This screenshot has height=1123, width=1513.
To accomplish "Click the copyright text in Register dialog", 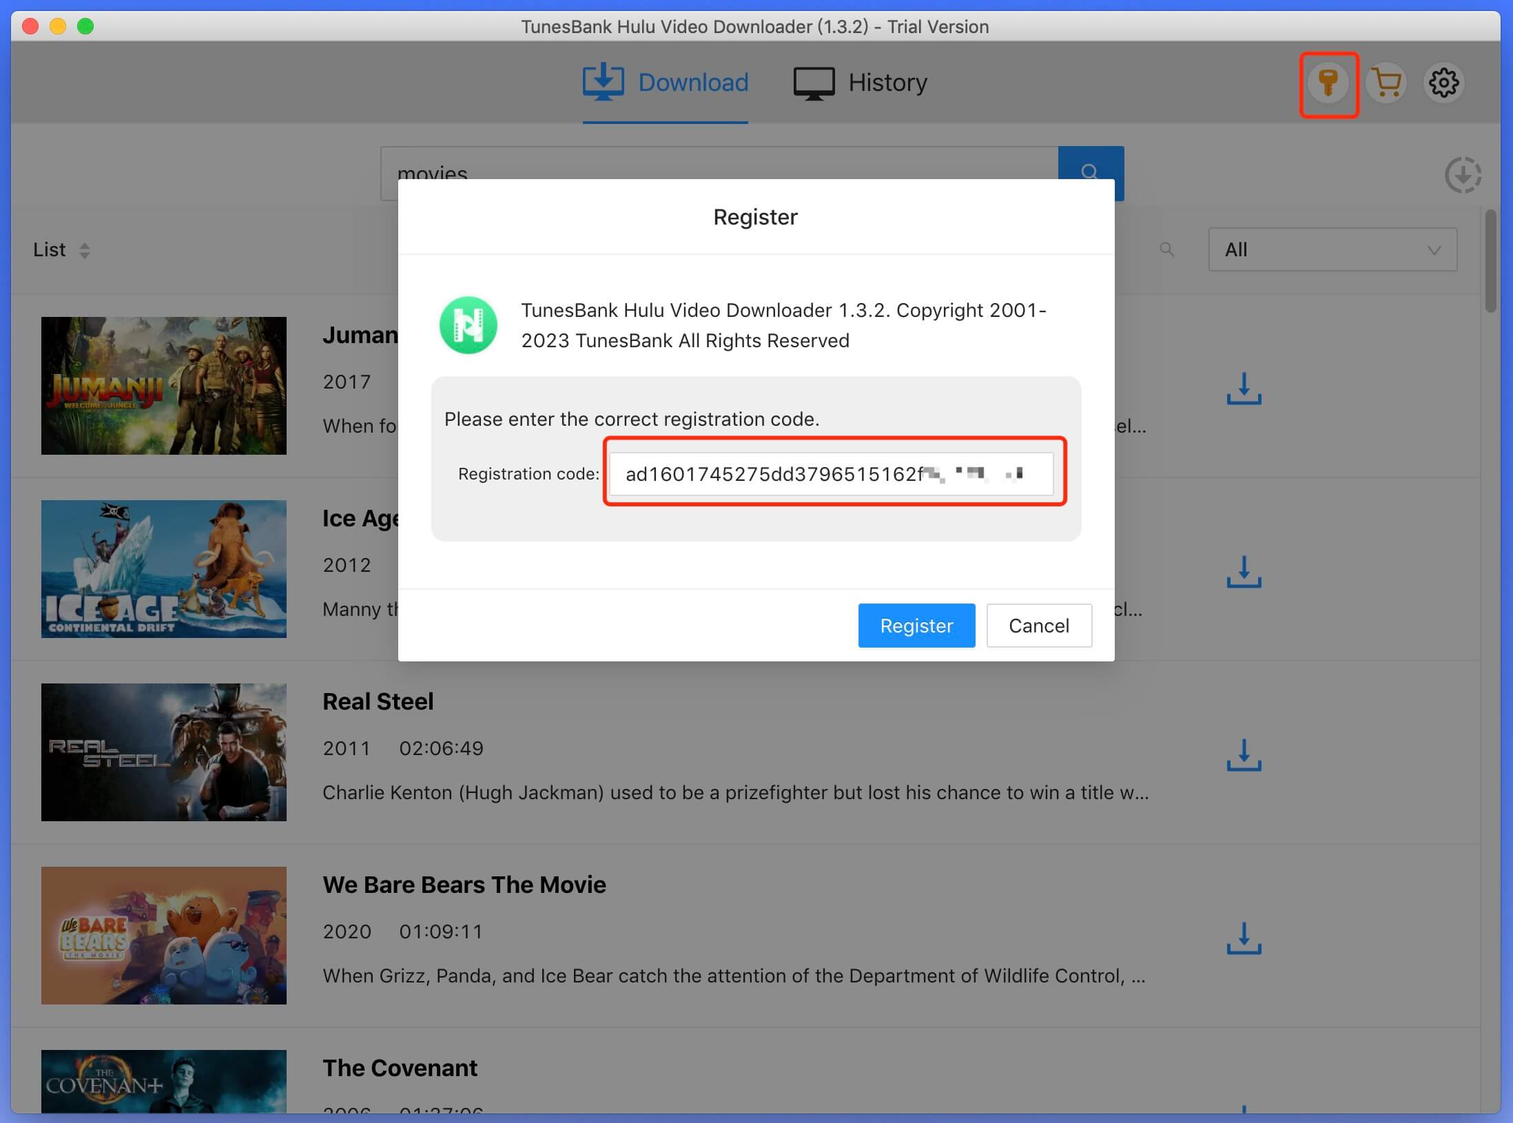I will tap(784, 325).
